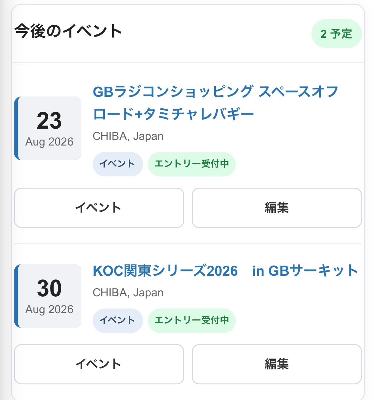Click Aug 2026 text under 30
Viewport: 376px width, 400px height.
49,309
